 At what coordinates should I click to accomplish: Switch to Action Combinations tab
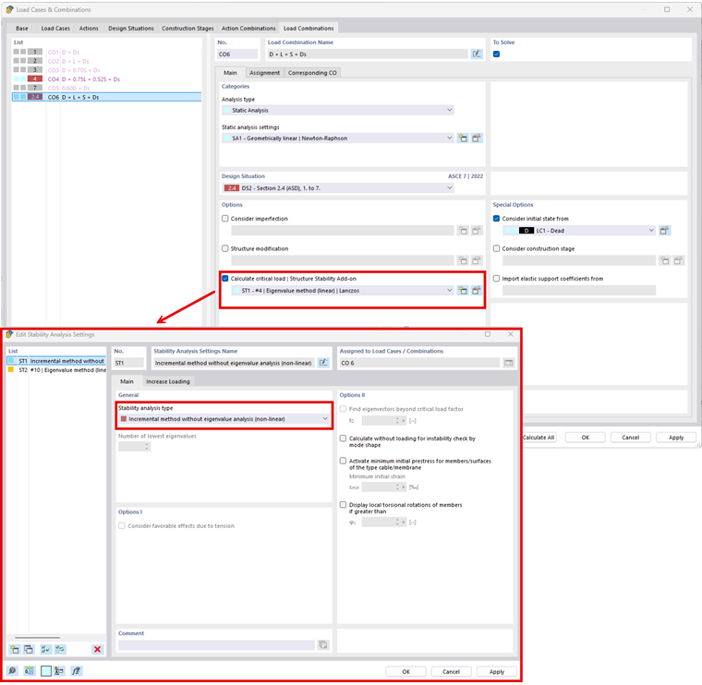point(248,29)
